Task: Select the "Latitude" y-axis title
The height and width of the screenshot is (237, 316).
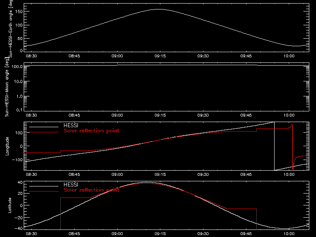Action: 9,205
